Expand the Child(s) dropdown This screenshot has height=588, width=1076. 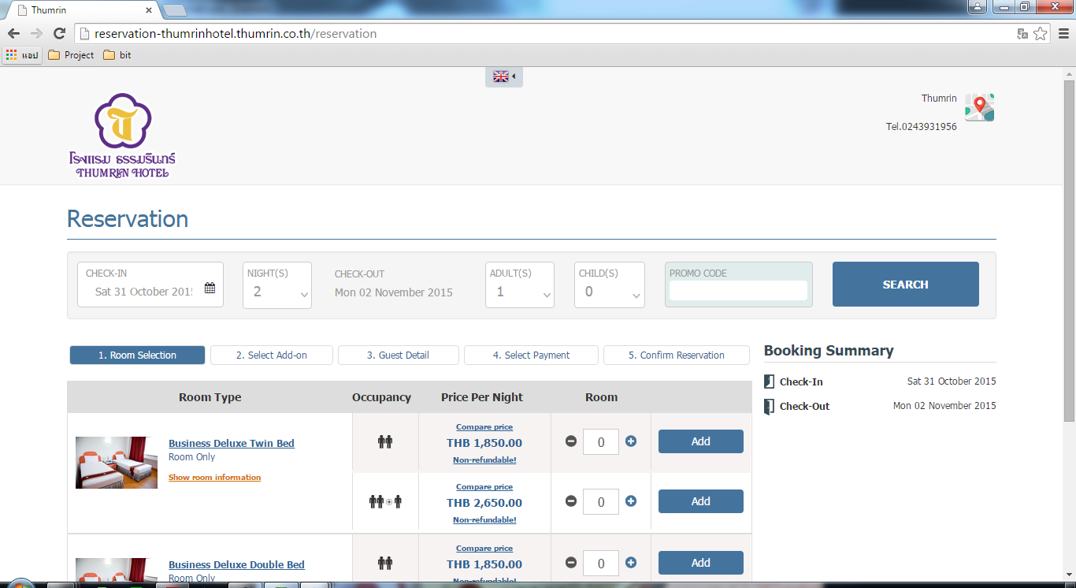[610, 285]
